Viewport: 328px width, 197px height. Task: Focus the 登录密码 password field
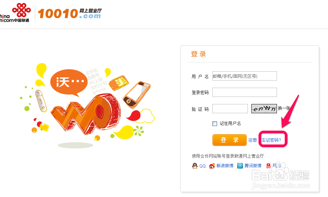[x=245, y=92]
